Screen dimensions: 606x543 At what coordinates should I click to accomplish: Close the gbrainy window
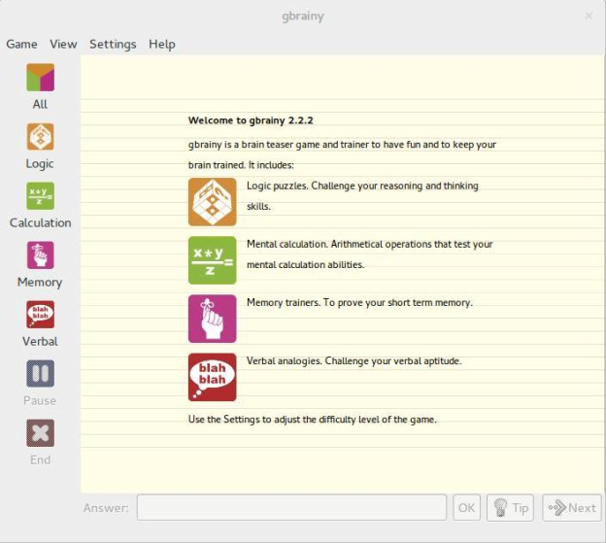coord(589,16)
